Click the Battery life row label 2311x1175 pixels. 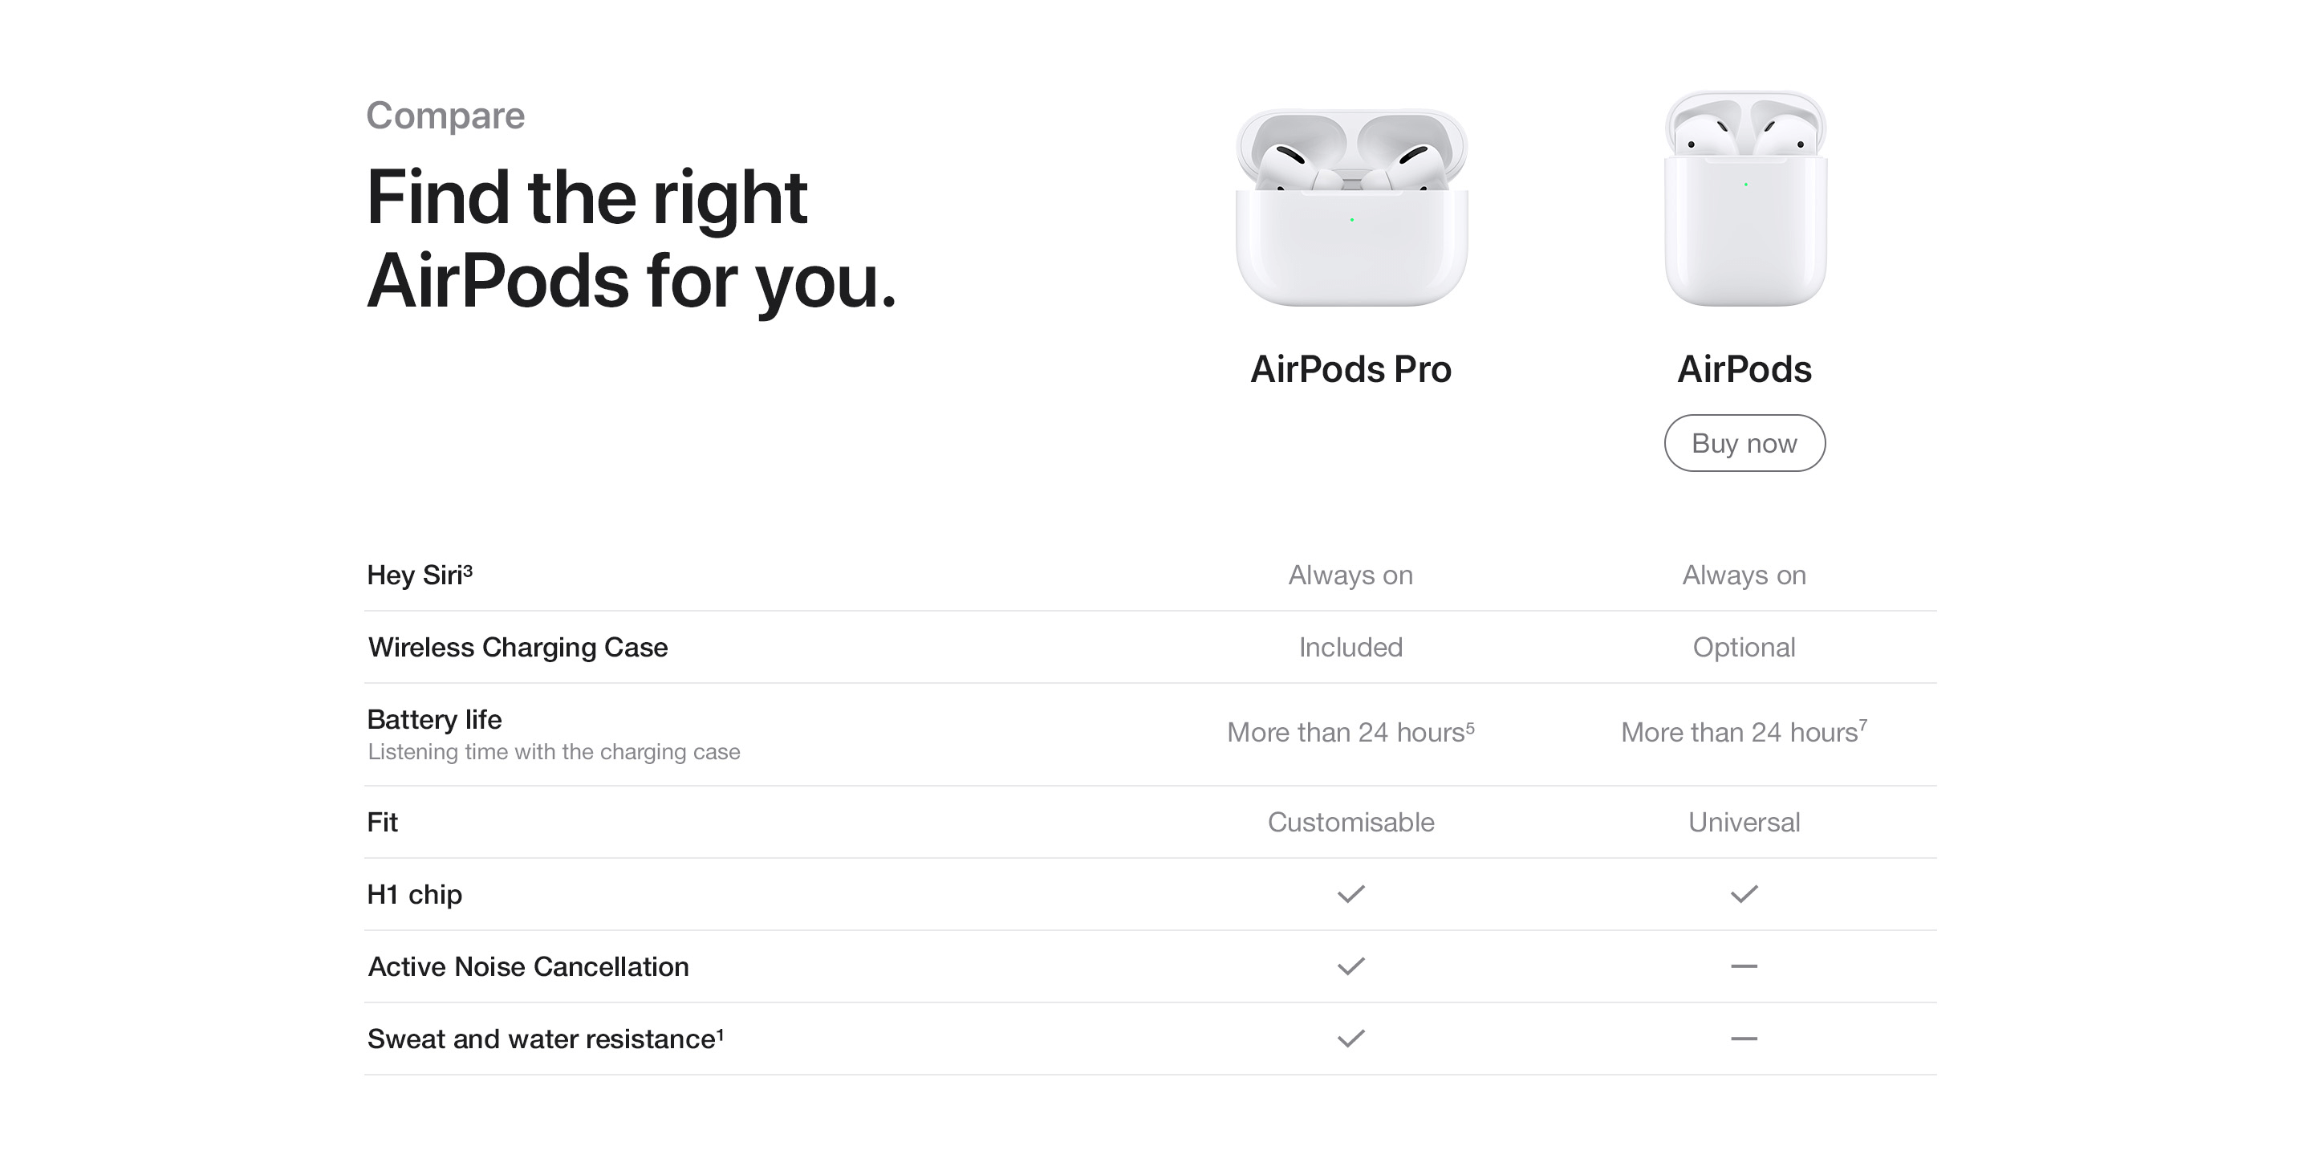click(434, 720)
